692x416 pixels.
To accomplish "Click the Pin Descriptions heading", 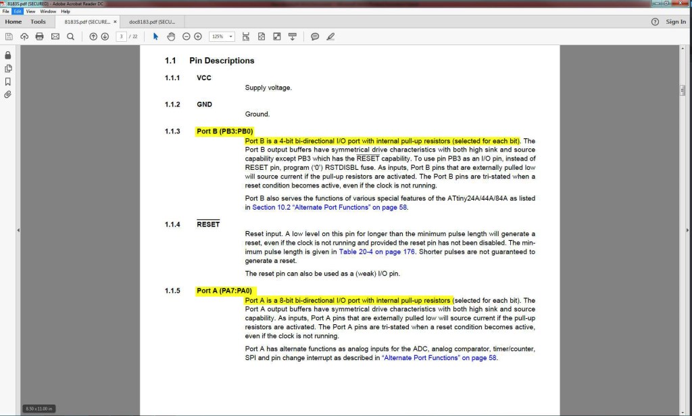I will click(x=222, y=61).
